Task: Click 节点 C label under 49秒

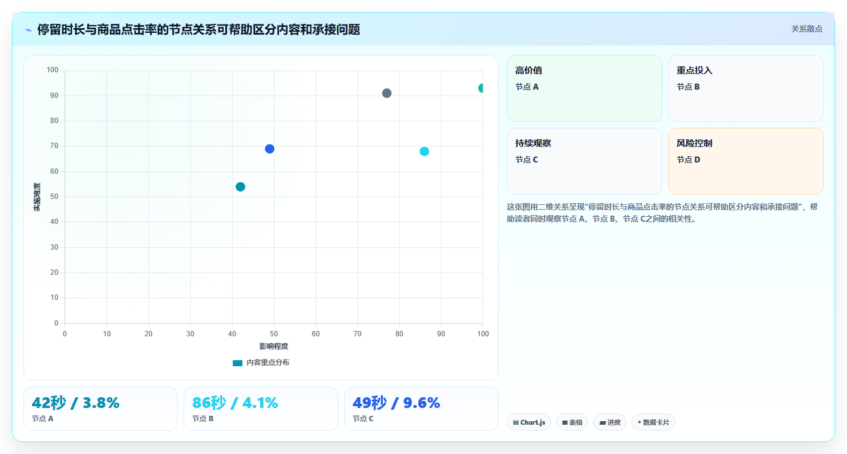Action: click(x=363, y=419)
